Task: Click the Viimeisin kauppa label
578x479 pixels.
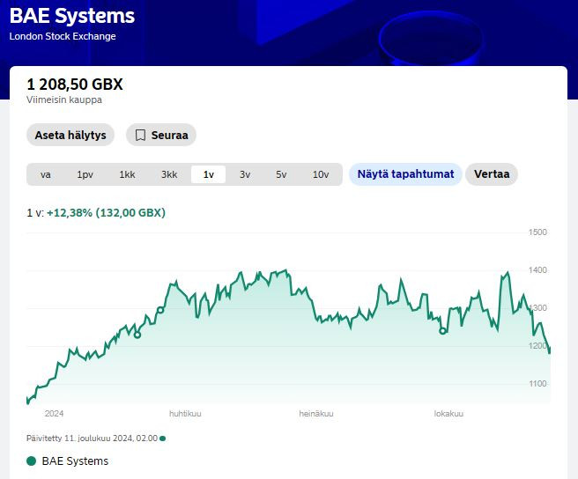Action: coord(64,99)
